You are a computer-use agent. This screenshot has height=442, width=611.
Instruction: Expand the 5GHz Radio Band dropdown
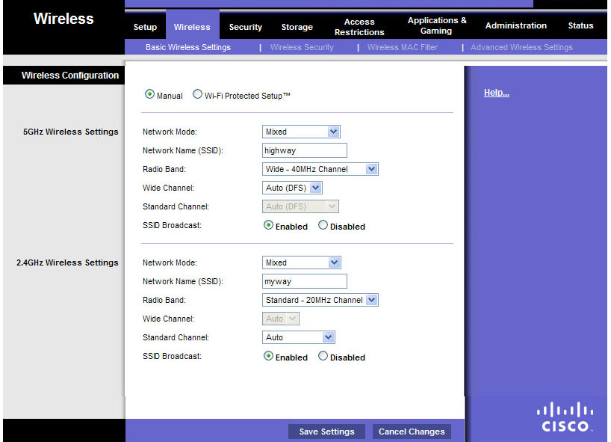click(320, 169)
